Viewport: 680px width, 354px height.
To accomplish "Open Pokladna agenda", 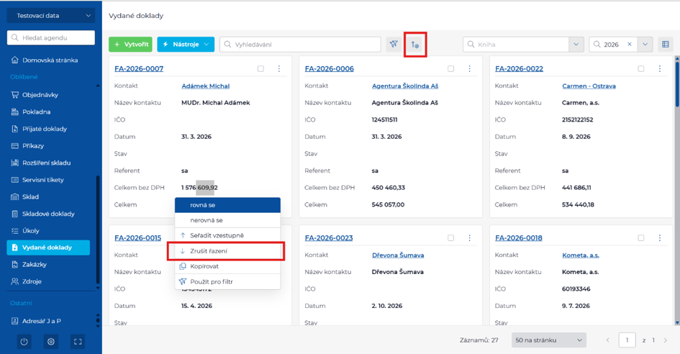I will pos(31,112).
